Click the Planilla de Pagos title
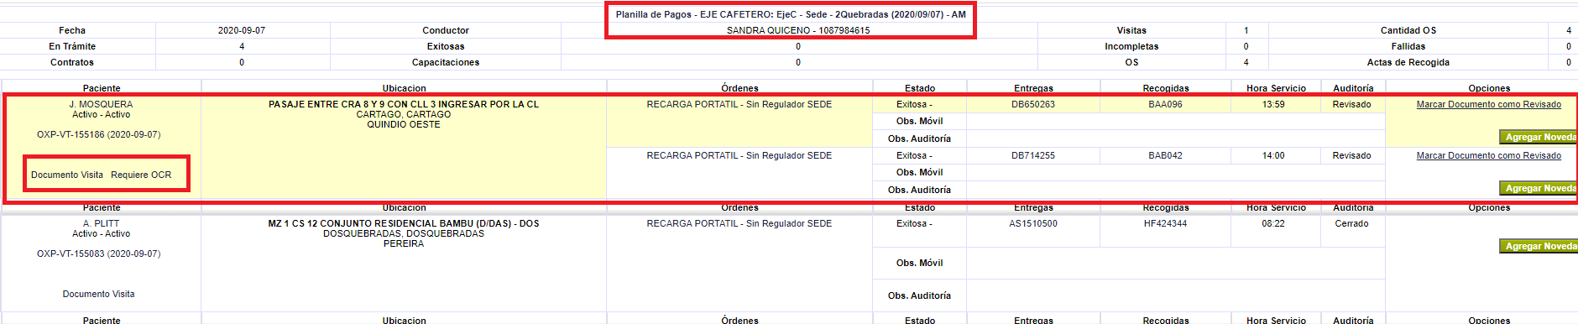This screenshot has width=1578, height=324. tap(791, 14)
